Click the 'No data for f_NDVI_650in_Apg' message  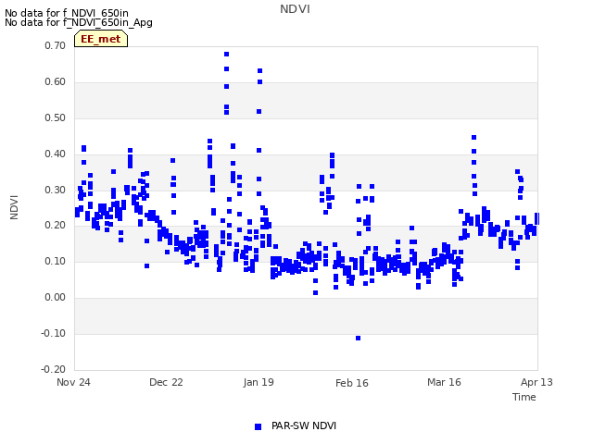click(79, 22)
